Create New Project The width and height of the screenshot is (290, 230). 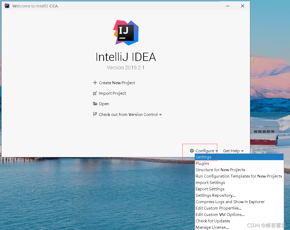coord(117,83)
